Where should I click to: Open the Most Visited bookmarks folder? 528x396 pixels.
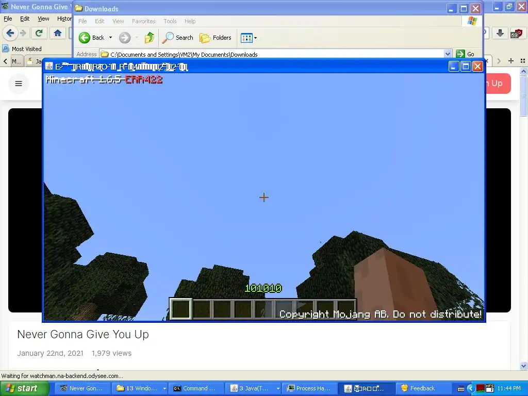22,49
